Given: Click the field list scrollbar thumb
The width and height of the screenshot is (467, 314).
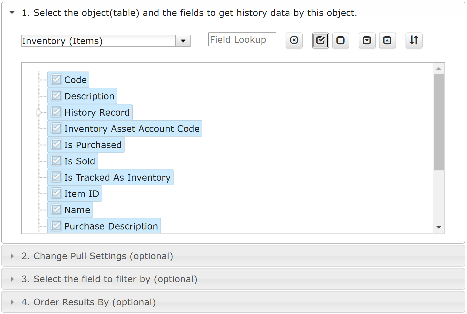Looking at the screenshot, I should click(x=439, y=122).
